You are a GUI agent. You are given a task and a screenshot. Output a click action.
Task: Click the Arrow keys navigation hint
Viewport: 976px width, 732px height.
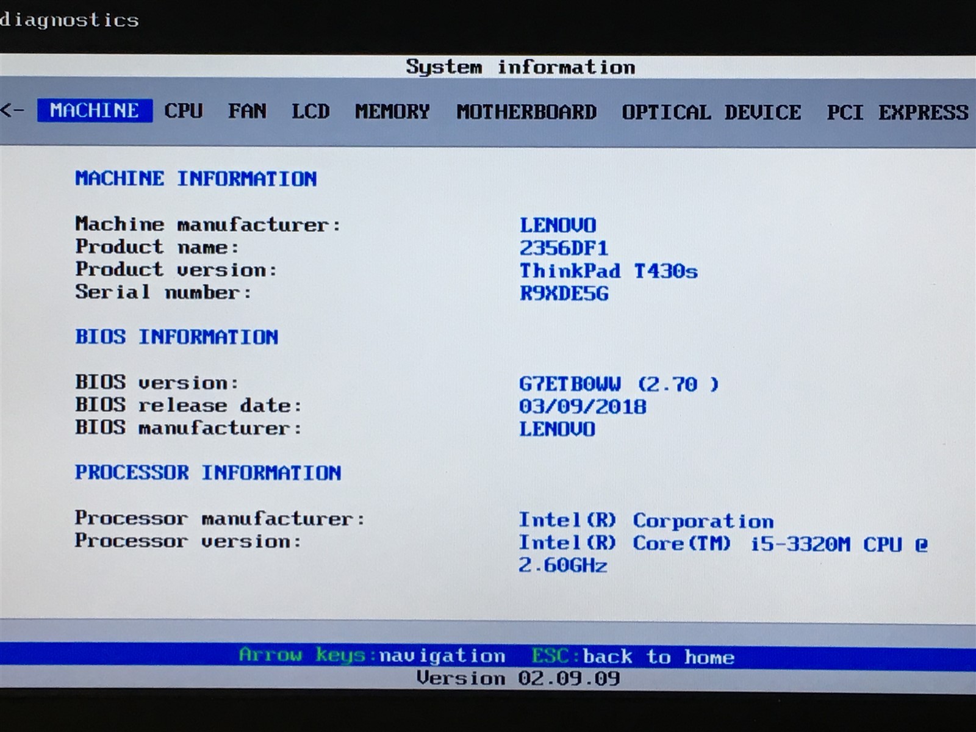click(372, 656)
